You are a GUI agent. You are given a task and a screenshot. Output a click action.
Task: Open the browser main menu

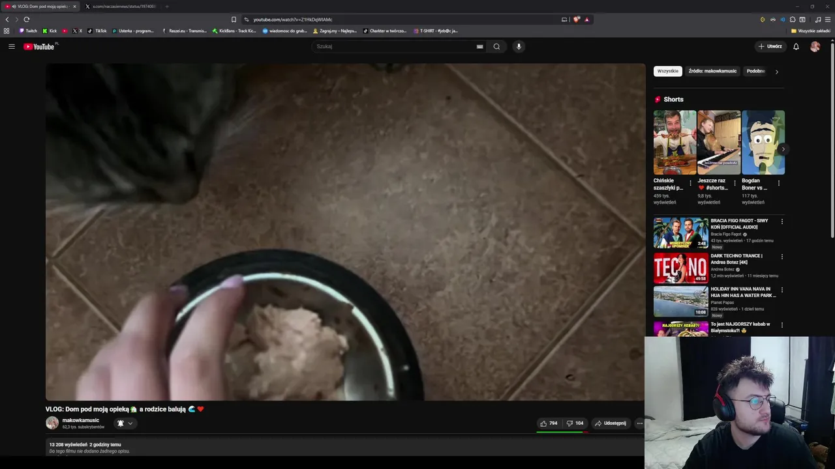(828, 20)
